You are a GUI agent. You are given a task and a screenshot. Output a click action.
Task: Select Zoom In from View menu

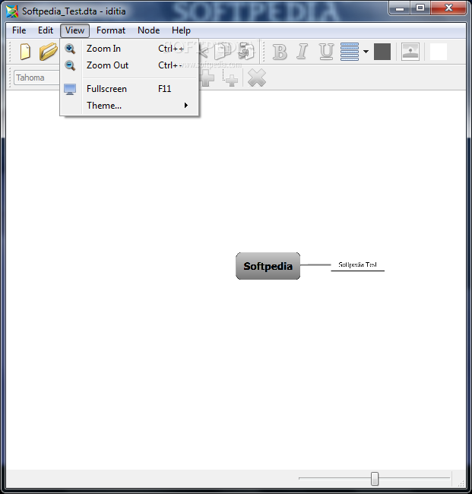click(x=129, y=49)
